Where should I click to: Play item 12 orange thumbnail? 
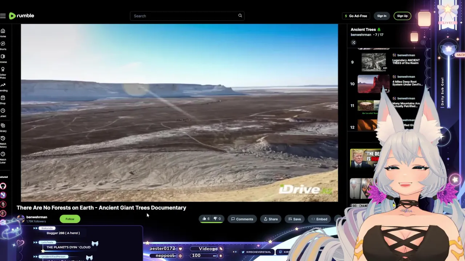[367, 125]
